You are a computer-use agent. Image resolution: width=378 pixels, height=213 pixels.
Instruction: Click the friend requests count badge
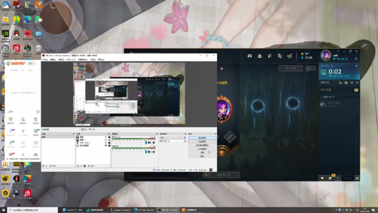click(356, 90)
